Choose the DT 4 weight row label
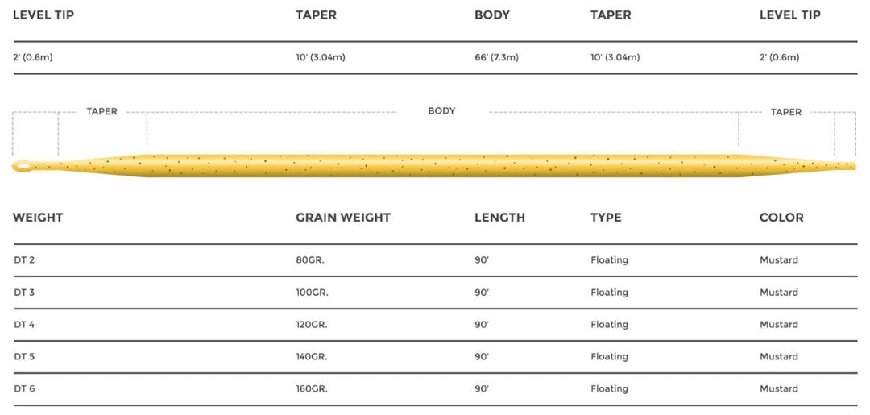The width and height of the screenshot is (870, 415). (24, 325)
